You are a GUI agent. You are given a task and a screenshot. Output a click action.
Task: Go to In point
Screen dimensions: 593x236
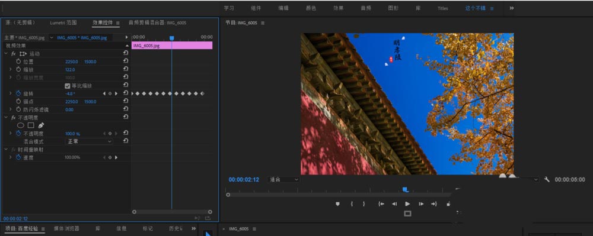381,203
